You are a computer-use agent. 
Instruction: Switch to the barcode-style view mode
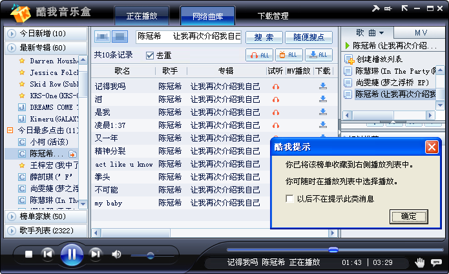[102, 36]
